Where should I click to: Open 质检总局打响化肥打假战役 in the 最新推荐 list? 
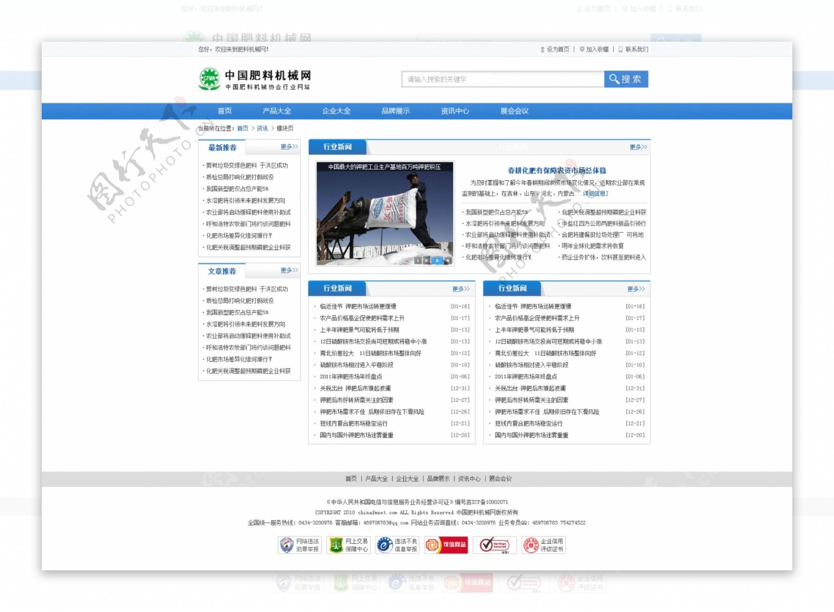coord(240,177)
